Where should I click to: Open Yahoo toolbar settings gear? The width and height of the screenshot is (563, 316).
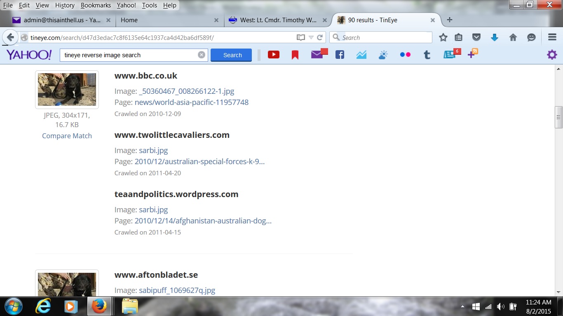tap(552, 55)
